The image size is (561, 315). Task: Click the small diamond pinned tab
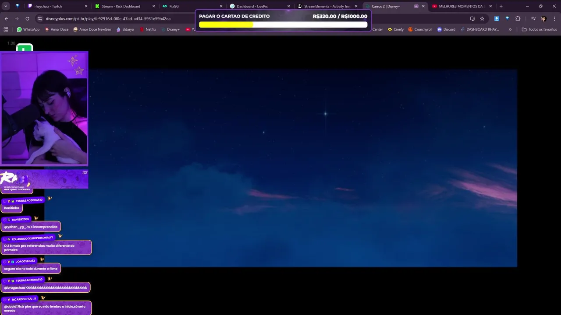17,6
